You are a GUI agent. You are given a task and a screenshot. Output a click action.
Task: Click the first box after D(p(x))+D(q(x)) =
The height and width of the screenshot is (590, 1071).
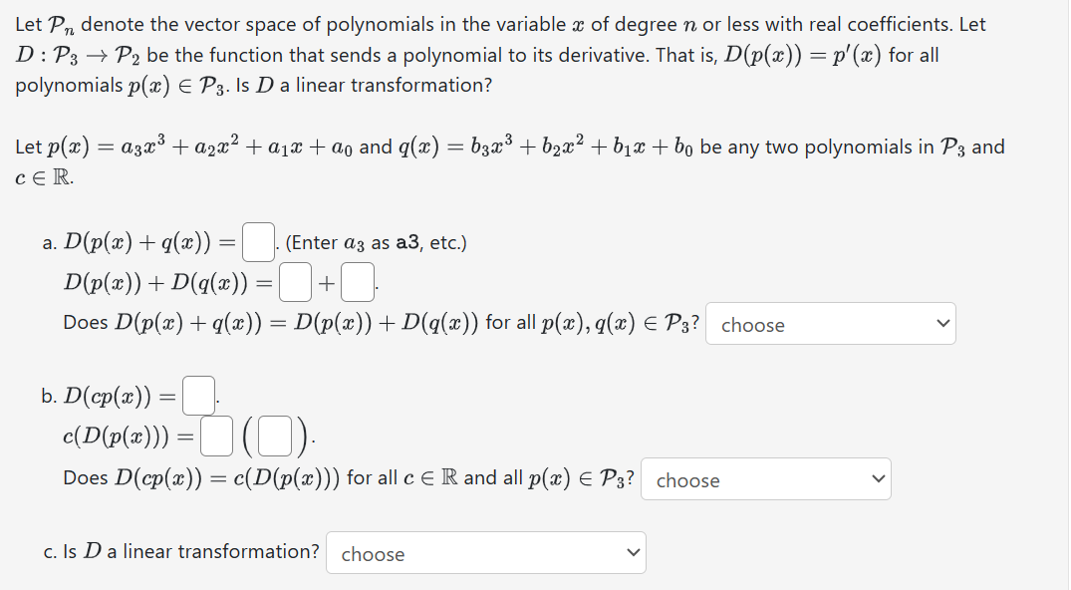point(295,280)
